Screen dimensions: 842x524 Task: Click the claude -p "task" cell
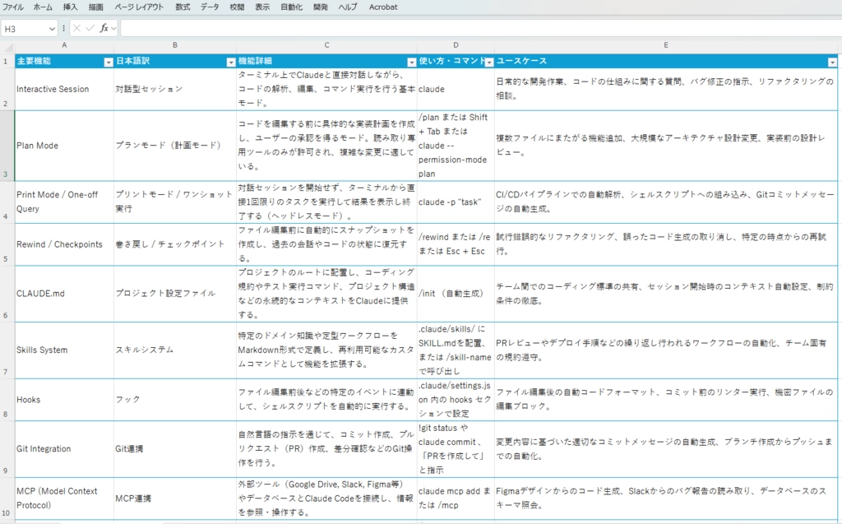pyautogui.click(x=456, y=202)
